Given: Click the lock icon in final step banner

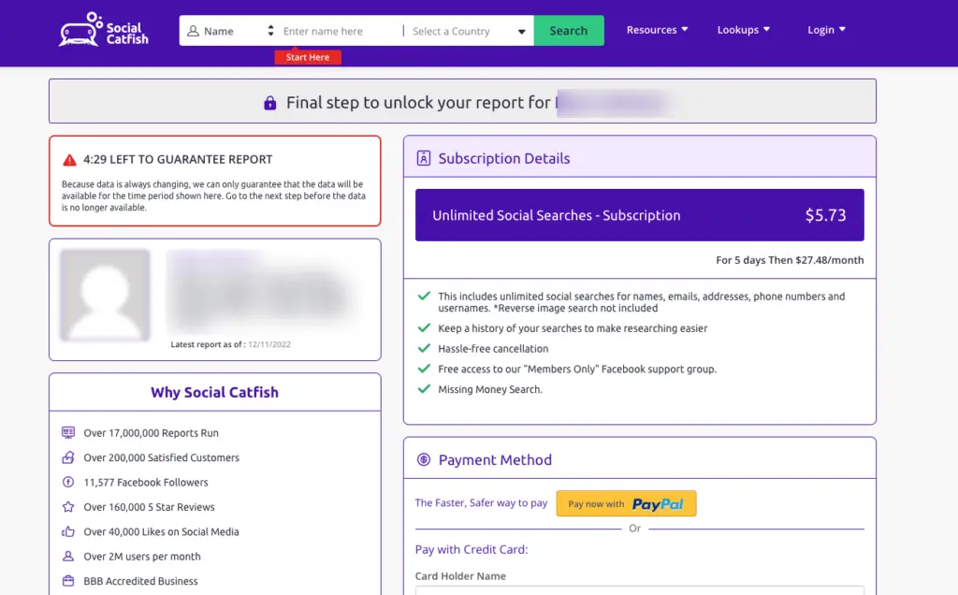Looking at the screenshot, I should pyautogui.click(x=270, y=103).
